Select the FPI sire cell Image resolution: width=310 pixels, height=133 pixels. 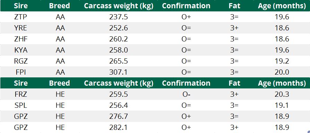[20, 72]
